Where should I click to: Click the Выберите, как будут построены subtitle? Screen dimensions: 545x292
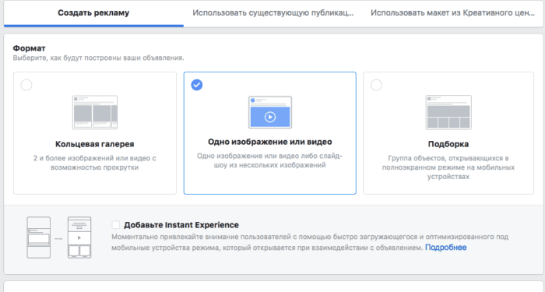tap(99, 58)
